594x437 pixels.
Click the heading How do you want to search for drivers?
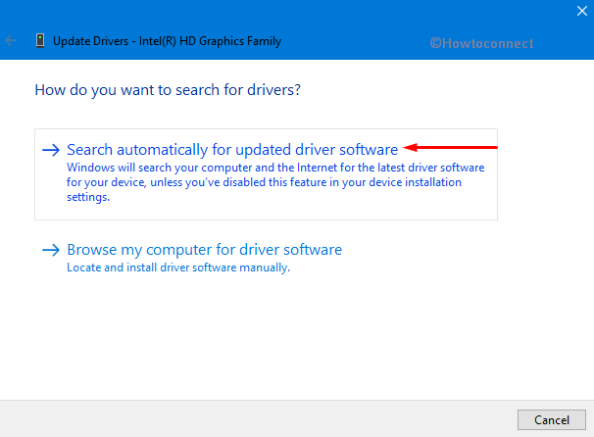[168, 90]
